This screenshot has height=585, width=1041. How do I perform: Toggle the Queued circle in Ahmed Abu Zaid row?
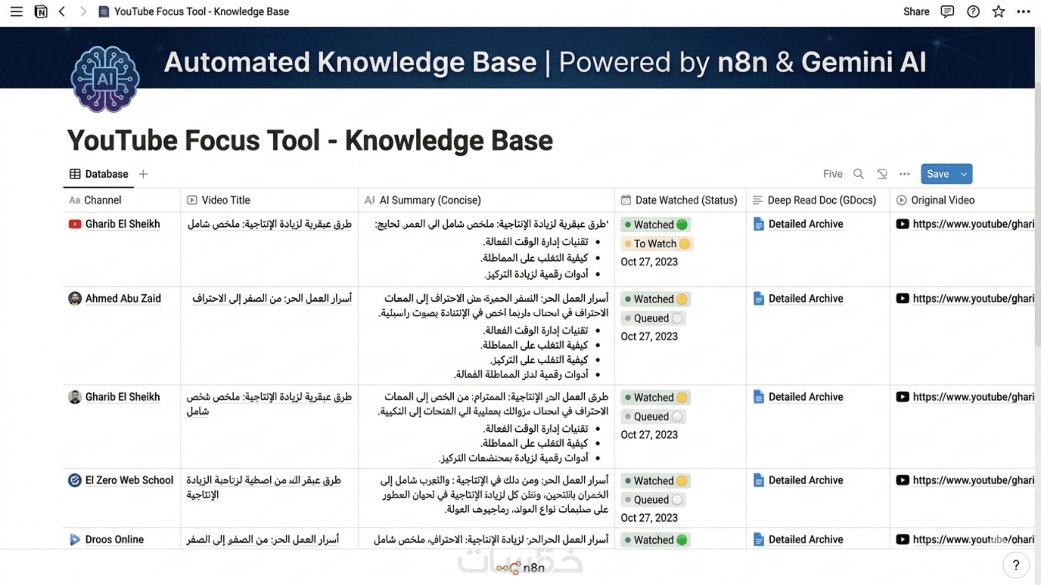677,318
